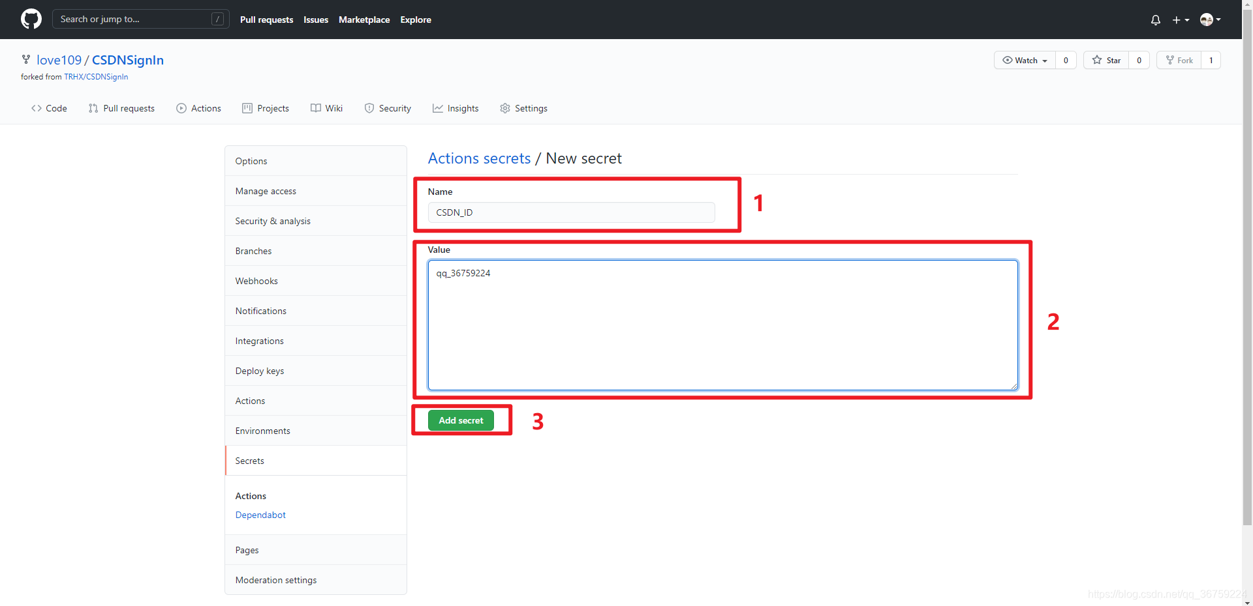Switch to the Wiki tab

tap(326, 108)
